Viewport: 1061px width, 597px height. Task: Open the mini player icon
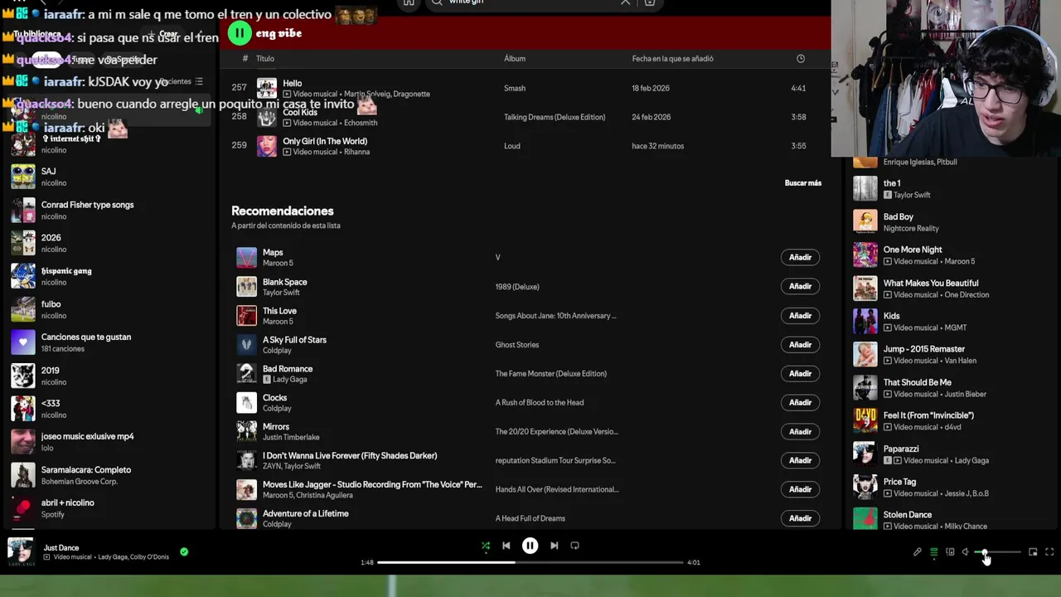(1033, 552)
